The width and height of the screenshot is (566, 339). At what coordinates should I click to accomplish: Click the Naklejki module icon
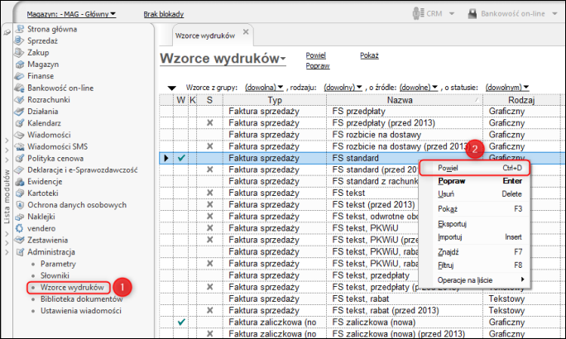[x=20, y=217]
